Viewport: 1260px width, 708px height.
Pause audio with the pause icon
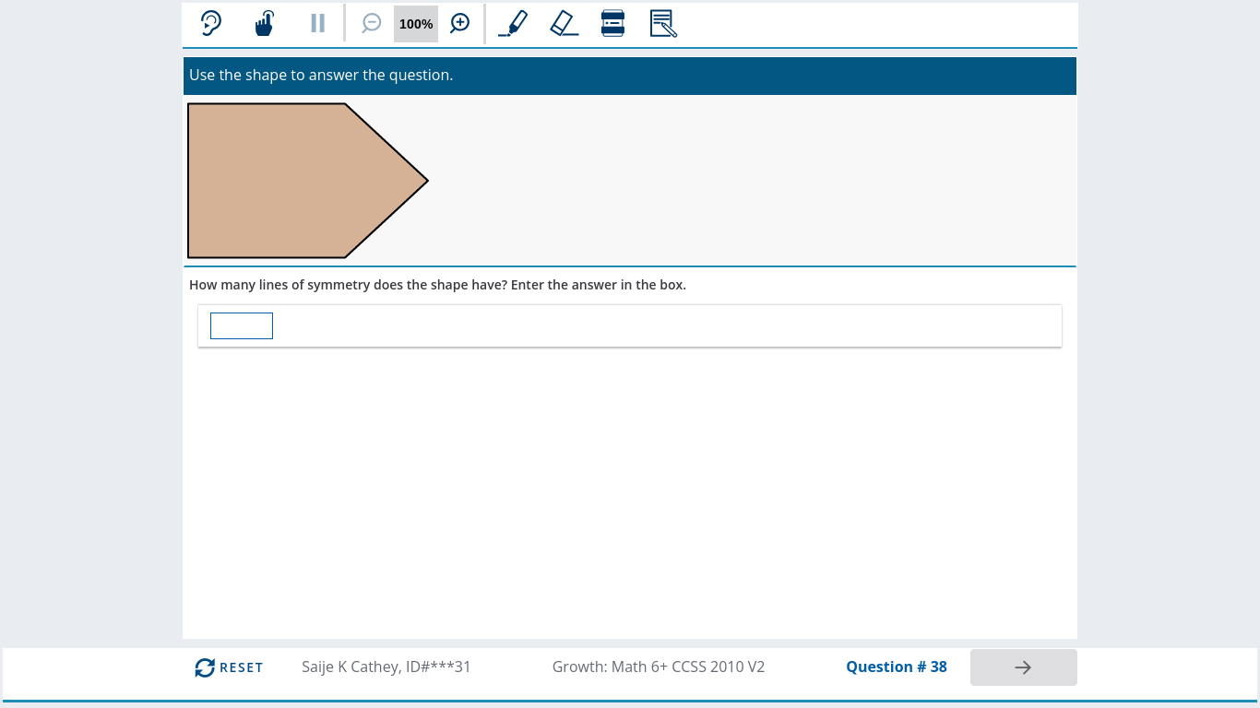pos(317,23)
